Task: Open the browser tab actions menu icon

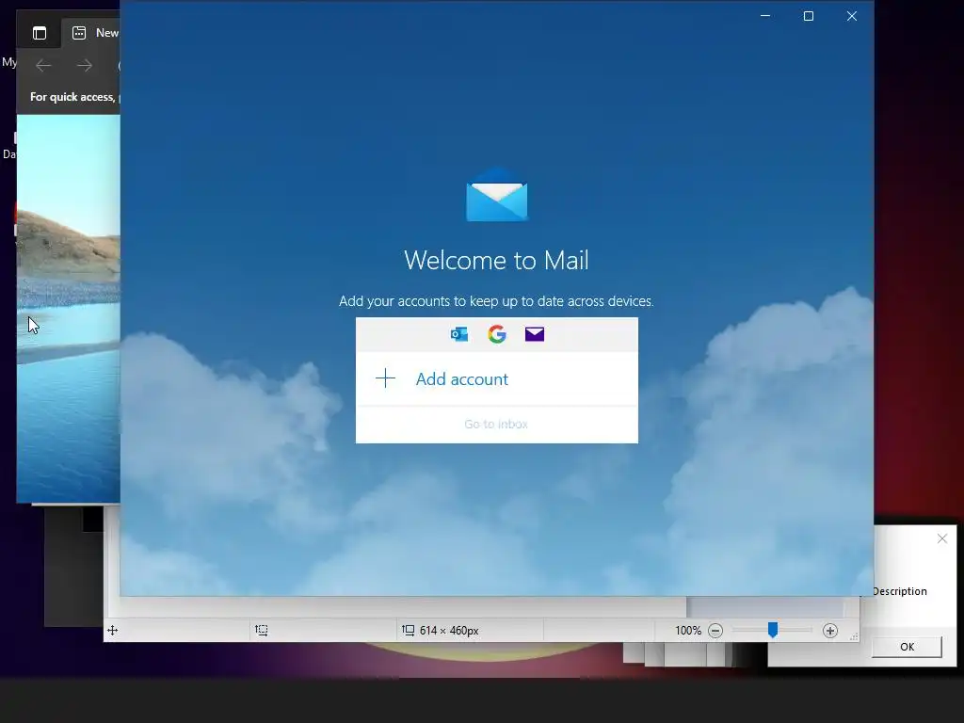Action: [x=40, y=33]
